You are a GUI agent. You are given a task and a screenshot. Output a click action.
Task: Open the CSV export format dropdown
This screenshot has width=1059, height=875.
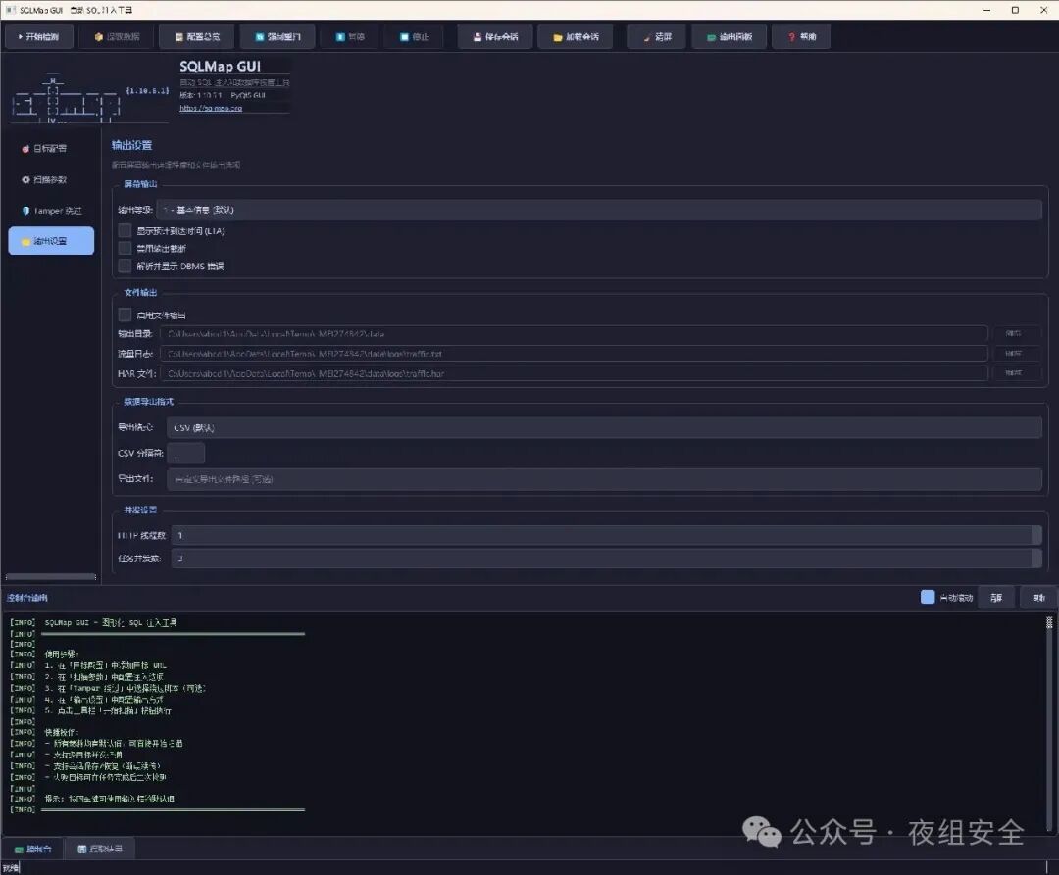pyautogui.click(x=604, y=428)
